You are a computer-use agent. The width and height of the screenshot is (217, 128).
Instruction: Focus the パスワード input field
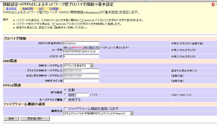coord(81,57)
